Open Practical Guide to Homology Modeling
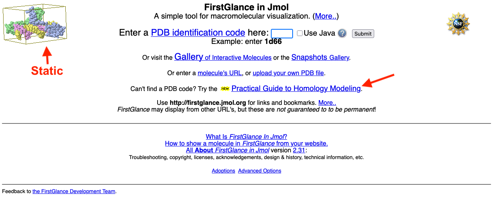The height and width of the screenshot is (201, 493). (296, 89)
